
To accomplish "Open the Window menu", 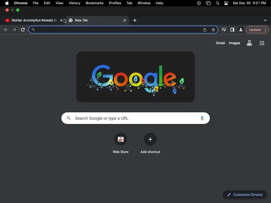I will point(144,3).
